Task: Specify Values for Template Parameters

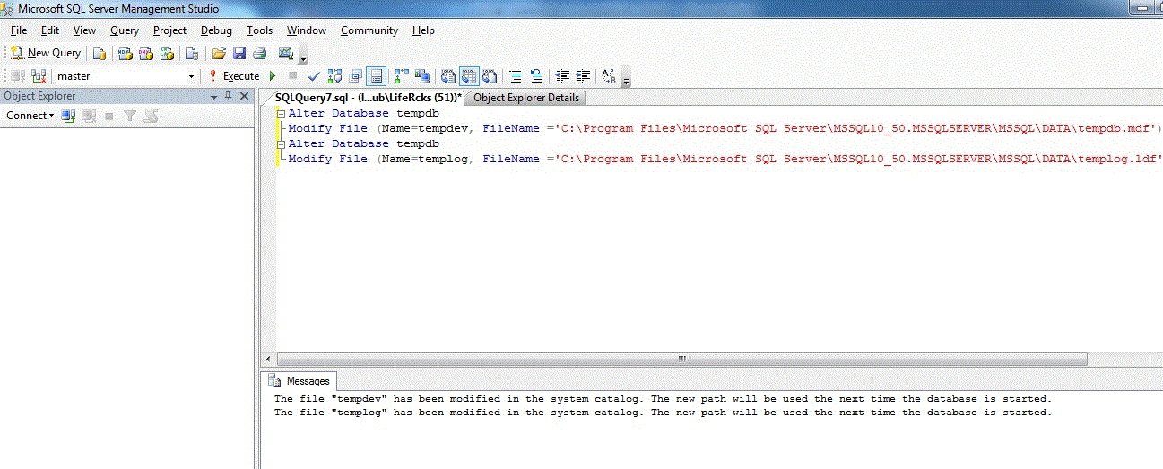Action: click(x=609, y=76)
